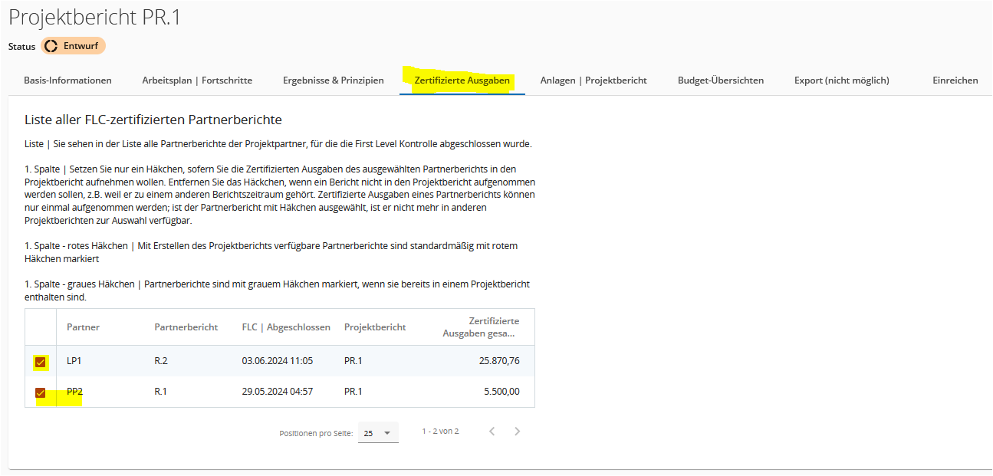This screenshot has width=993, height=476.
Task: Go to the next page arrow
Action: click(517, 432)
